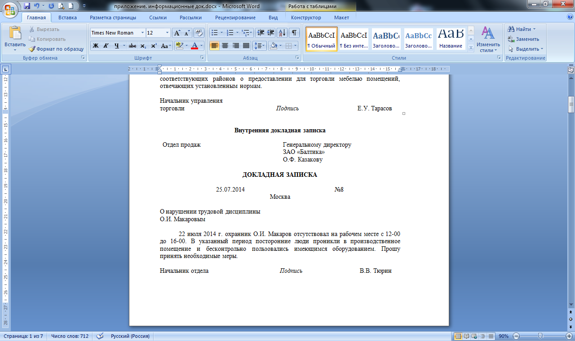This screenshot has width=575, height=341.
Task: Switch to outline view
Action: 483,336
